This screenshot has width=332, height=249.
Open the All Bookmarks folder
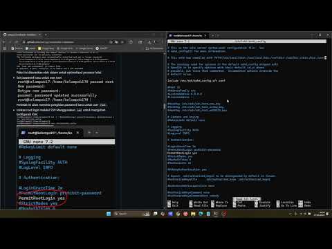pos(154,48)
